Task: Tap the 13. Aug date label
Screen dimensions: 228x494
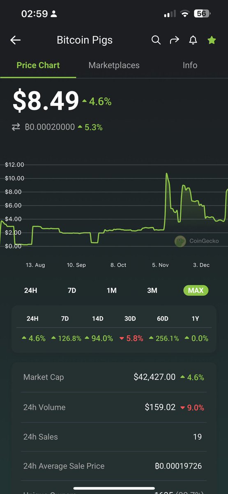Action: tap(35, 265)
